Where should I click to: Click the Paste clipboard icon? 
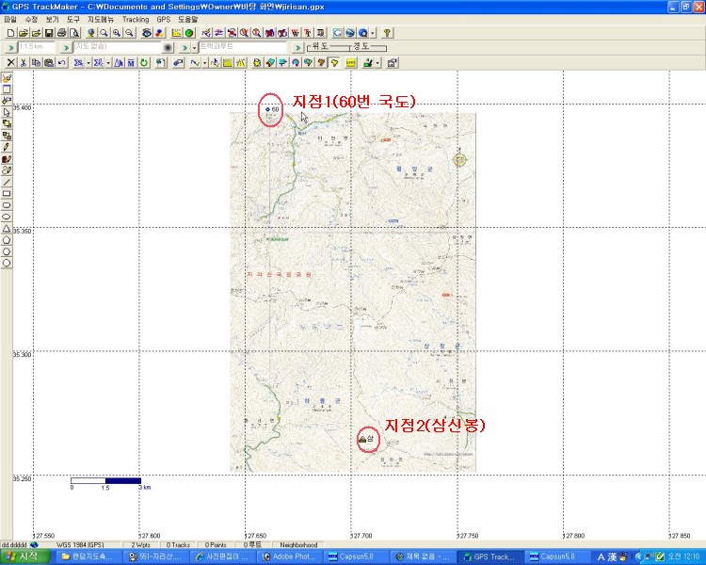pos(49,63)
